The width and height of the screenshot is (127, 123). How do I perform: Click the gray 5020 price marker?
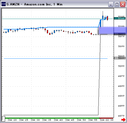120,58
